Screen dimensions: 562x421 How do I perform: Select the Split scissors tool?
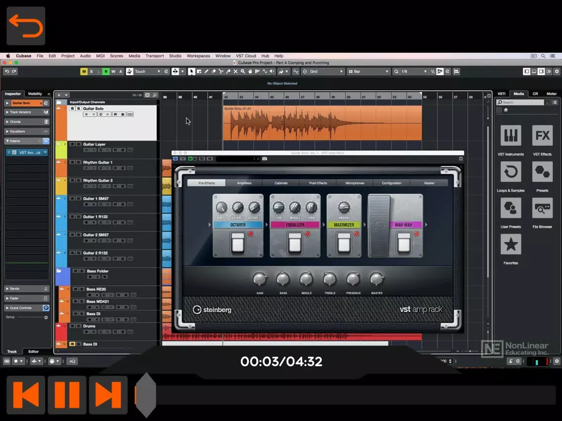221,72
